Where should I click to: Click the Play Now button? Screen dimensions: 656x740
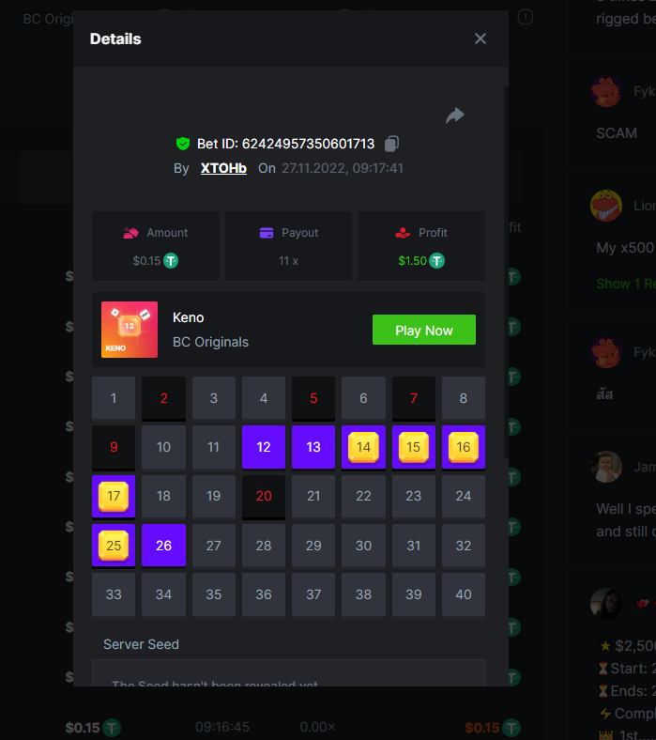click(424, 330)
